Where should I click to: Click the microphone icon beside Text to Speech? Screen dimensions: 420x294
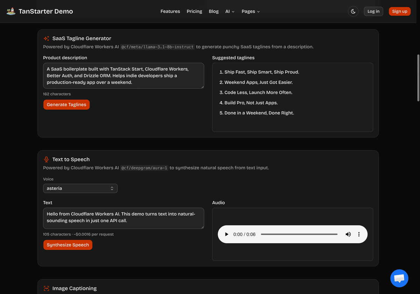[x=46, y=159]
